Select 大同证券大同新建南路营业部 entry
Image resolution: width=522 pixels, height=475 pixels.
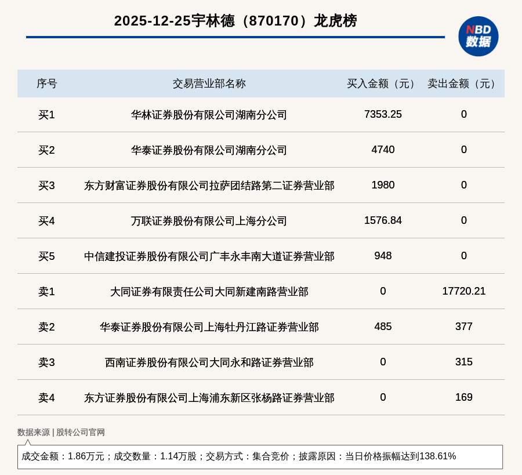pyautogui.click(x=209, y=292)
